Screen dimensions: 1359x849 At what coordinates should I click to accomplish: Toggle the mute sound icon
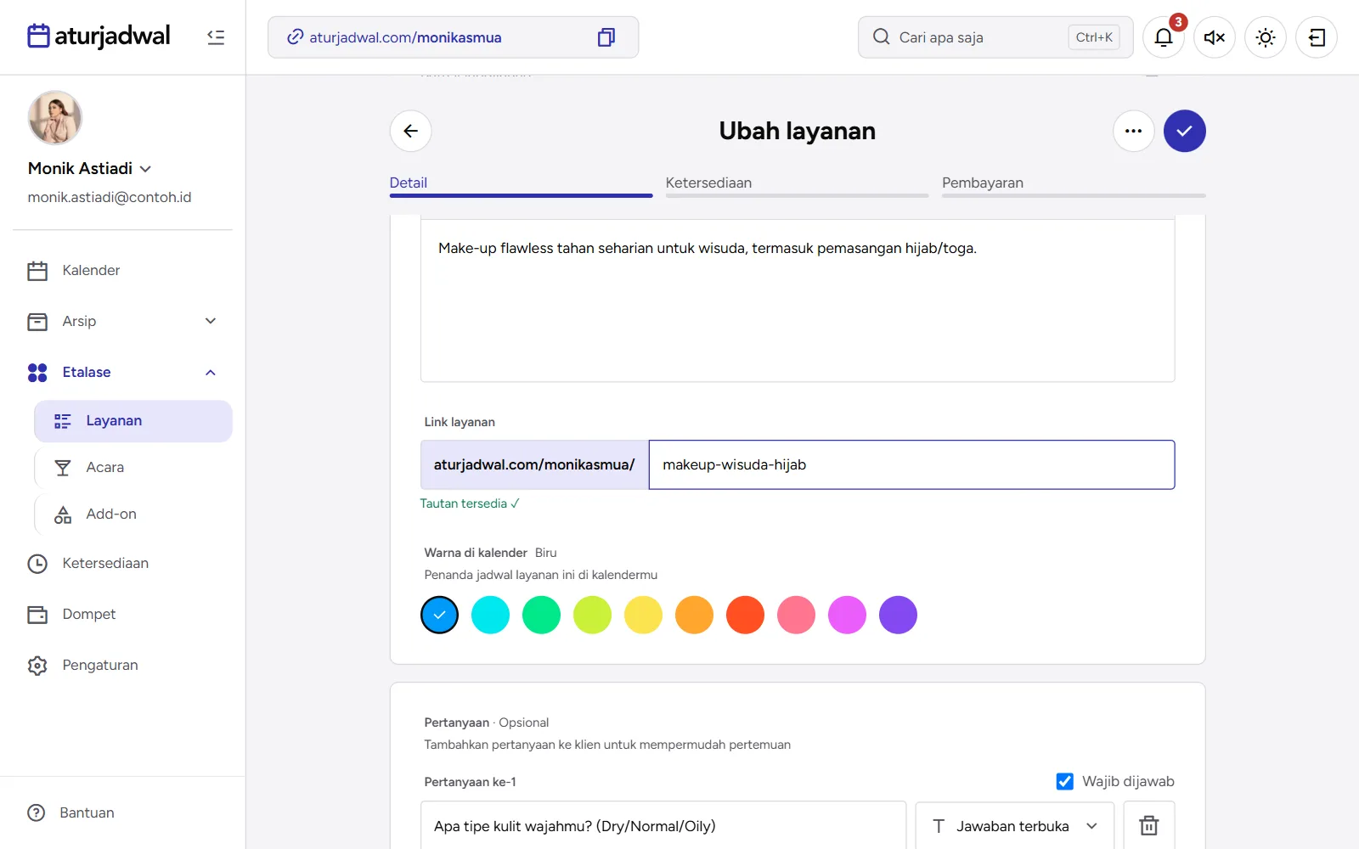point(1215,37)
